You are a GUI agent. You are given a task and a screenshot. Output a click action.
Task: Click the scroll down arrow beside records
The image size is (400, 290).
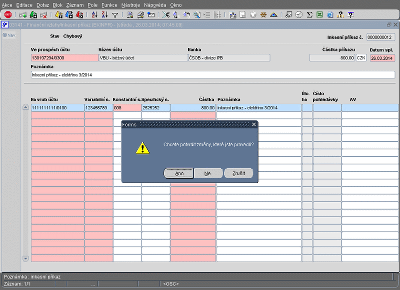coord(25,259)
